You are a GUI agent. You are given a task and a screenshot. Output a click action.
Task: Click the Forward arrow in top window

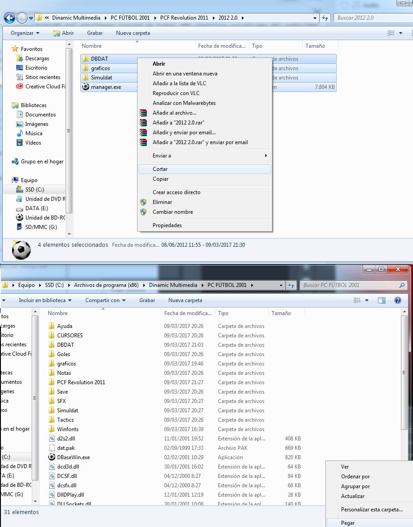point(22,18)
